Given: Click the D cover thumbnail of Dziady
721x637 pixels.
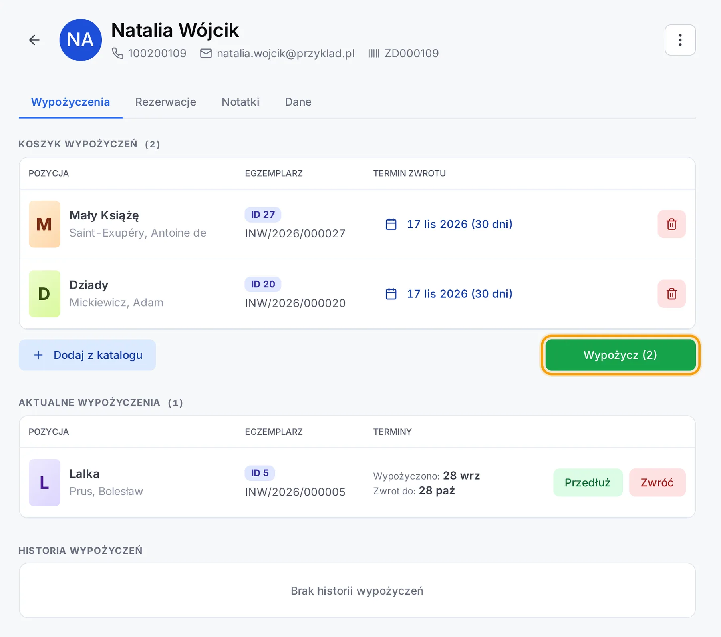Looking at the screenshot, I should point(44,294).
